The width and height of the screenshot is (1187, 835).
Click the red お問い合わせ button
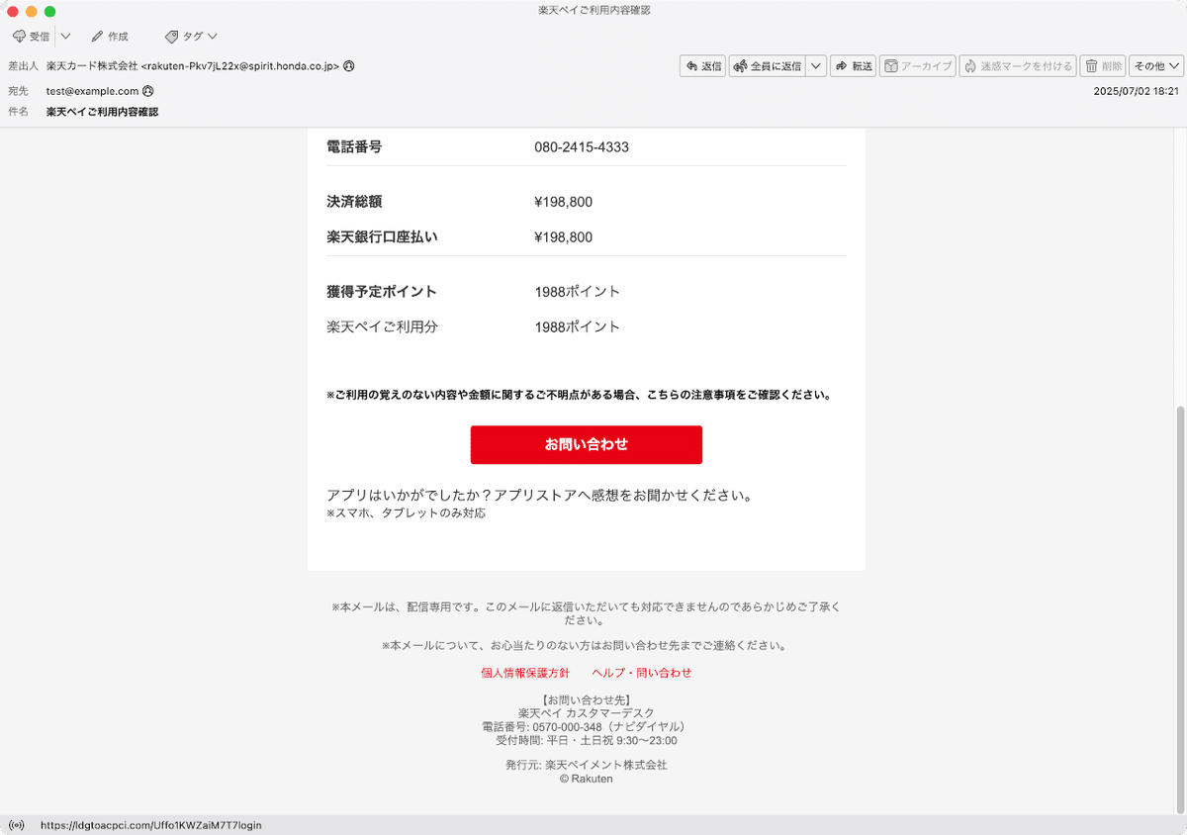587,444
